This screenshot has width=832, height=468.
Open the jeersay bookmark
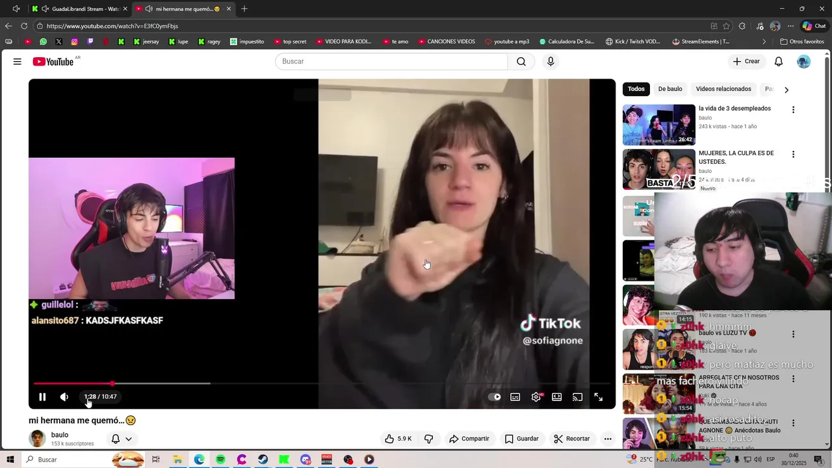146,42
